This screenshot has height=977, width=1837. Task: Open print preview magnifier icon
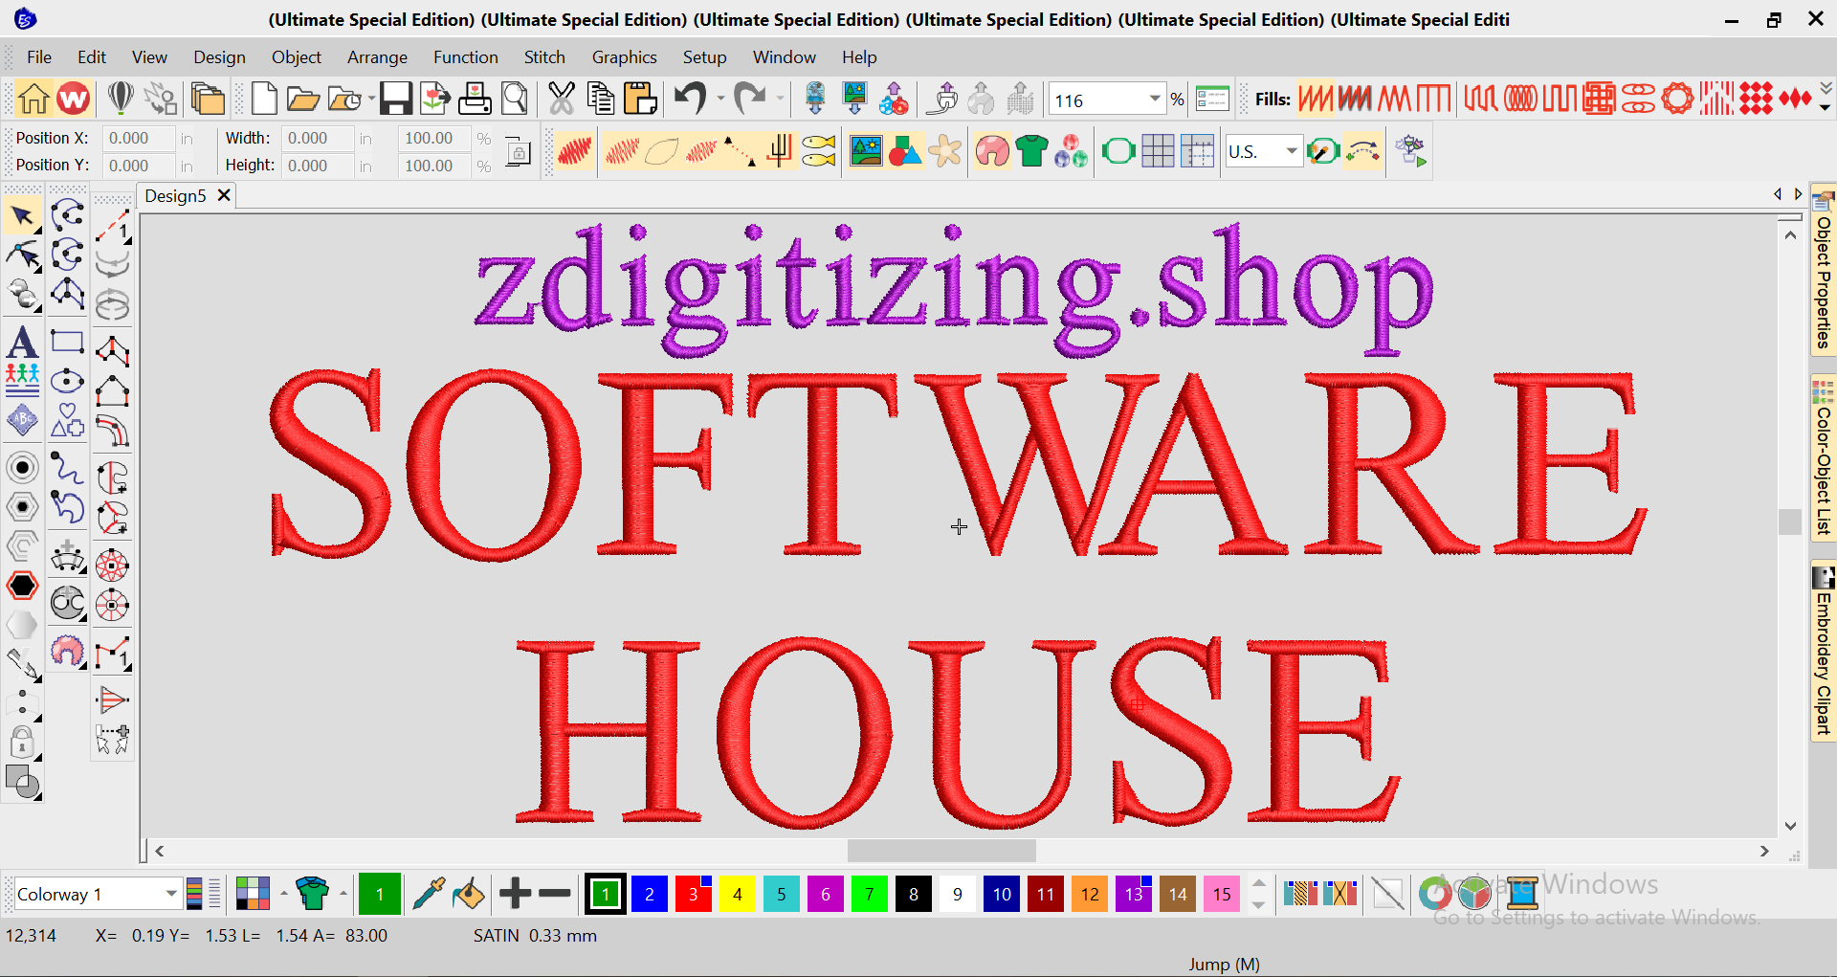click(x=515, y=99)
